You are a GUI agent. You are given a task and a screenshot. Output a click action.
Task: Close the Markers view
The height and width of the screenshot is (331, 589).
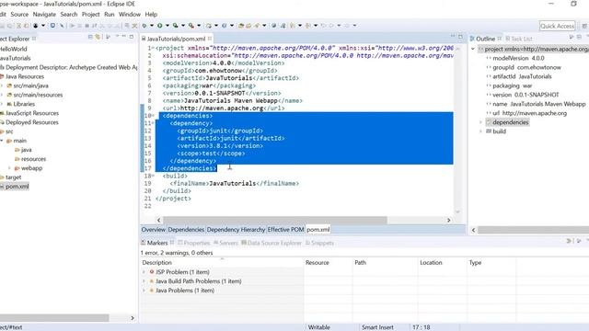[x=172, y=243]
